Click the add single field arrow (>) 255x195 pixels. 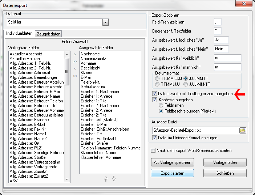74,54
